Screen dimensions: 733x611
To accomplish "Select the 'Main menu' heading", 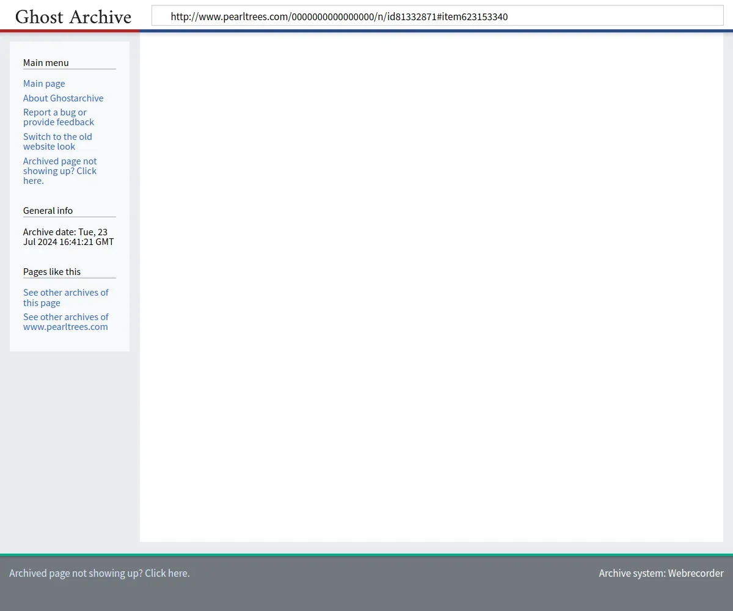I will (46, 63).
